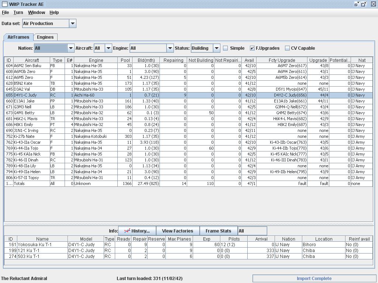Select the A6M2 Sen Baku row
This screenshot has height=283, width=378.
(189, 66)
